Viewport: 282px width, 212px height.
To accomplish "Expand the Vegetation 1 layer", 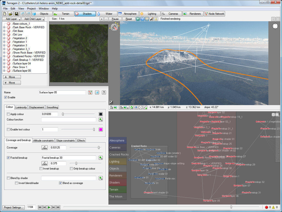I will [x=4, y=42].
